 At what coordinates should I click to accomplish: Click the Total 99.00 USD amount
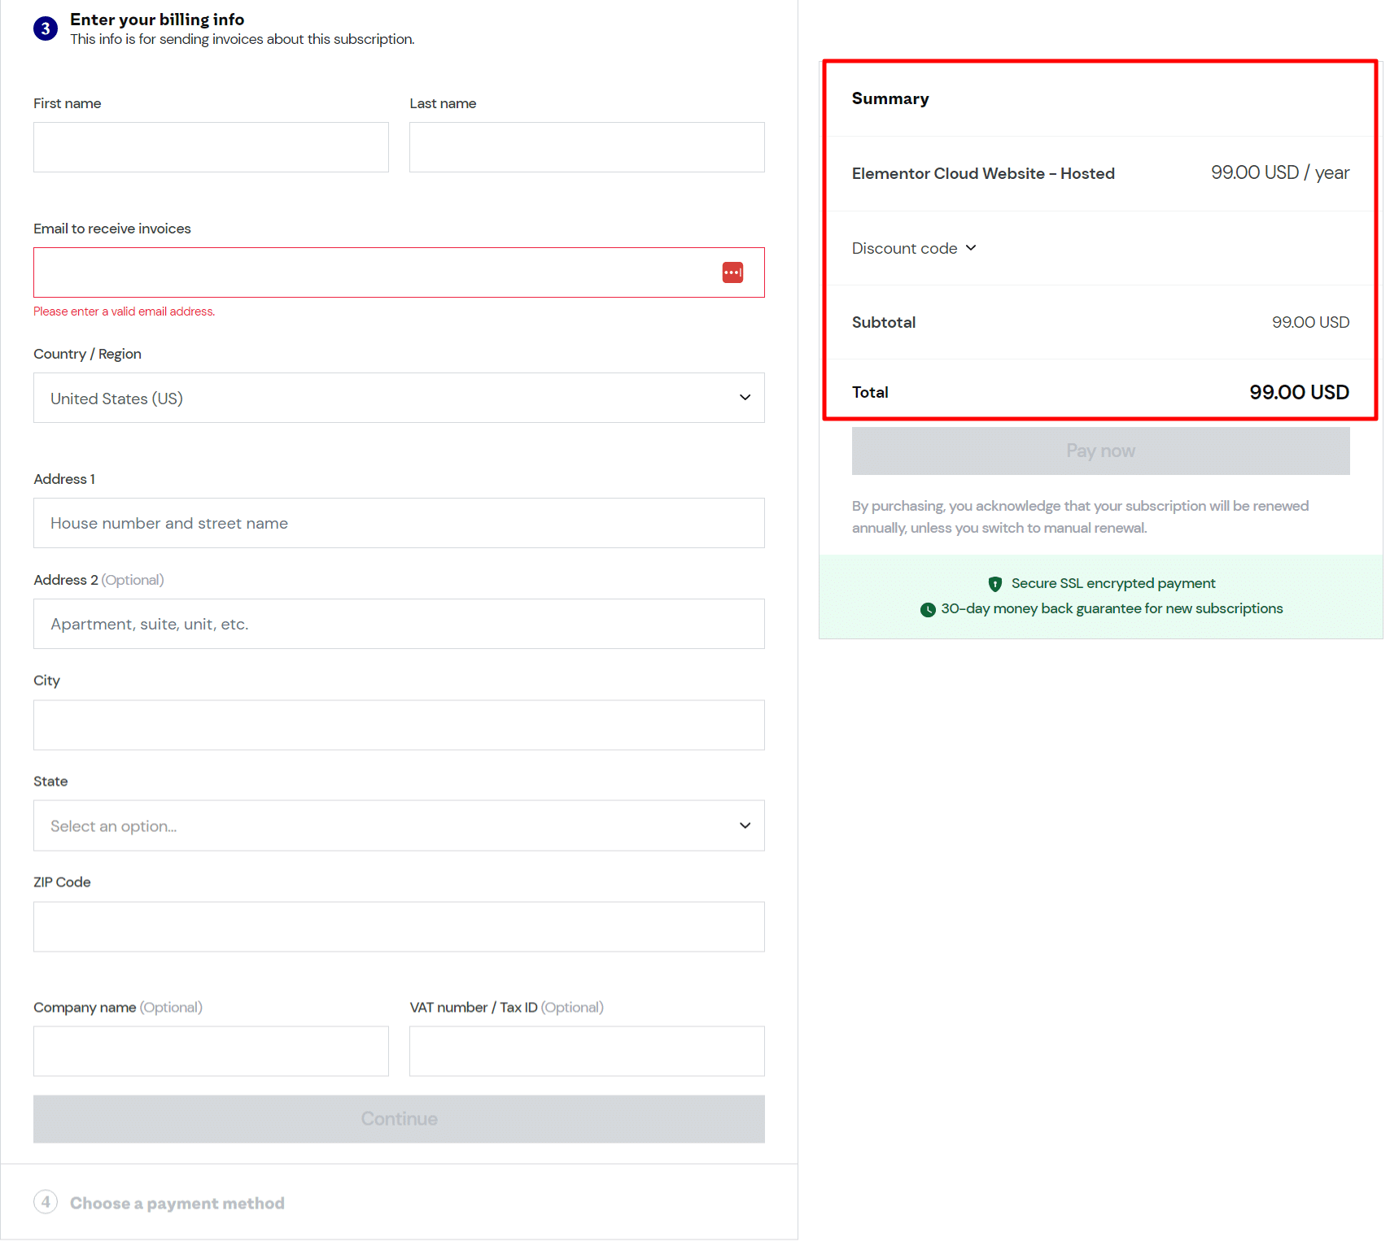coord(1299,392)
